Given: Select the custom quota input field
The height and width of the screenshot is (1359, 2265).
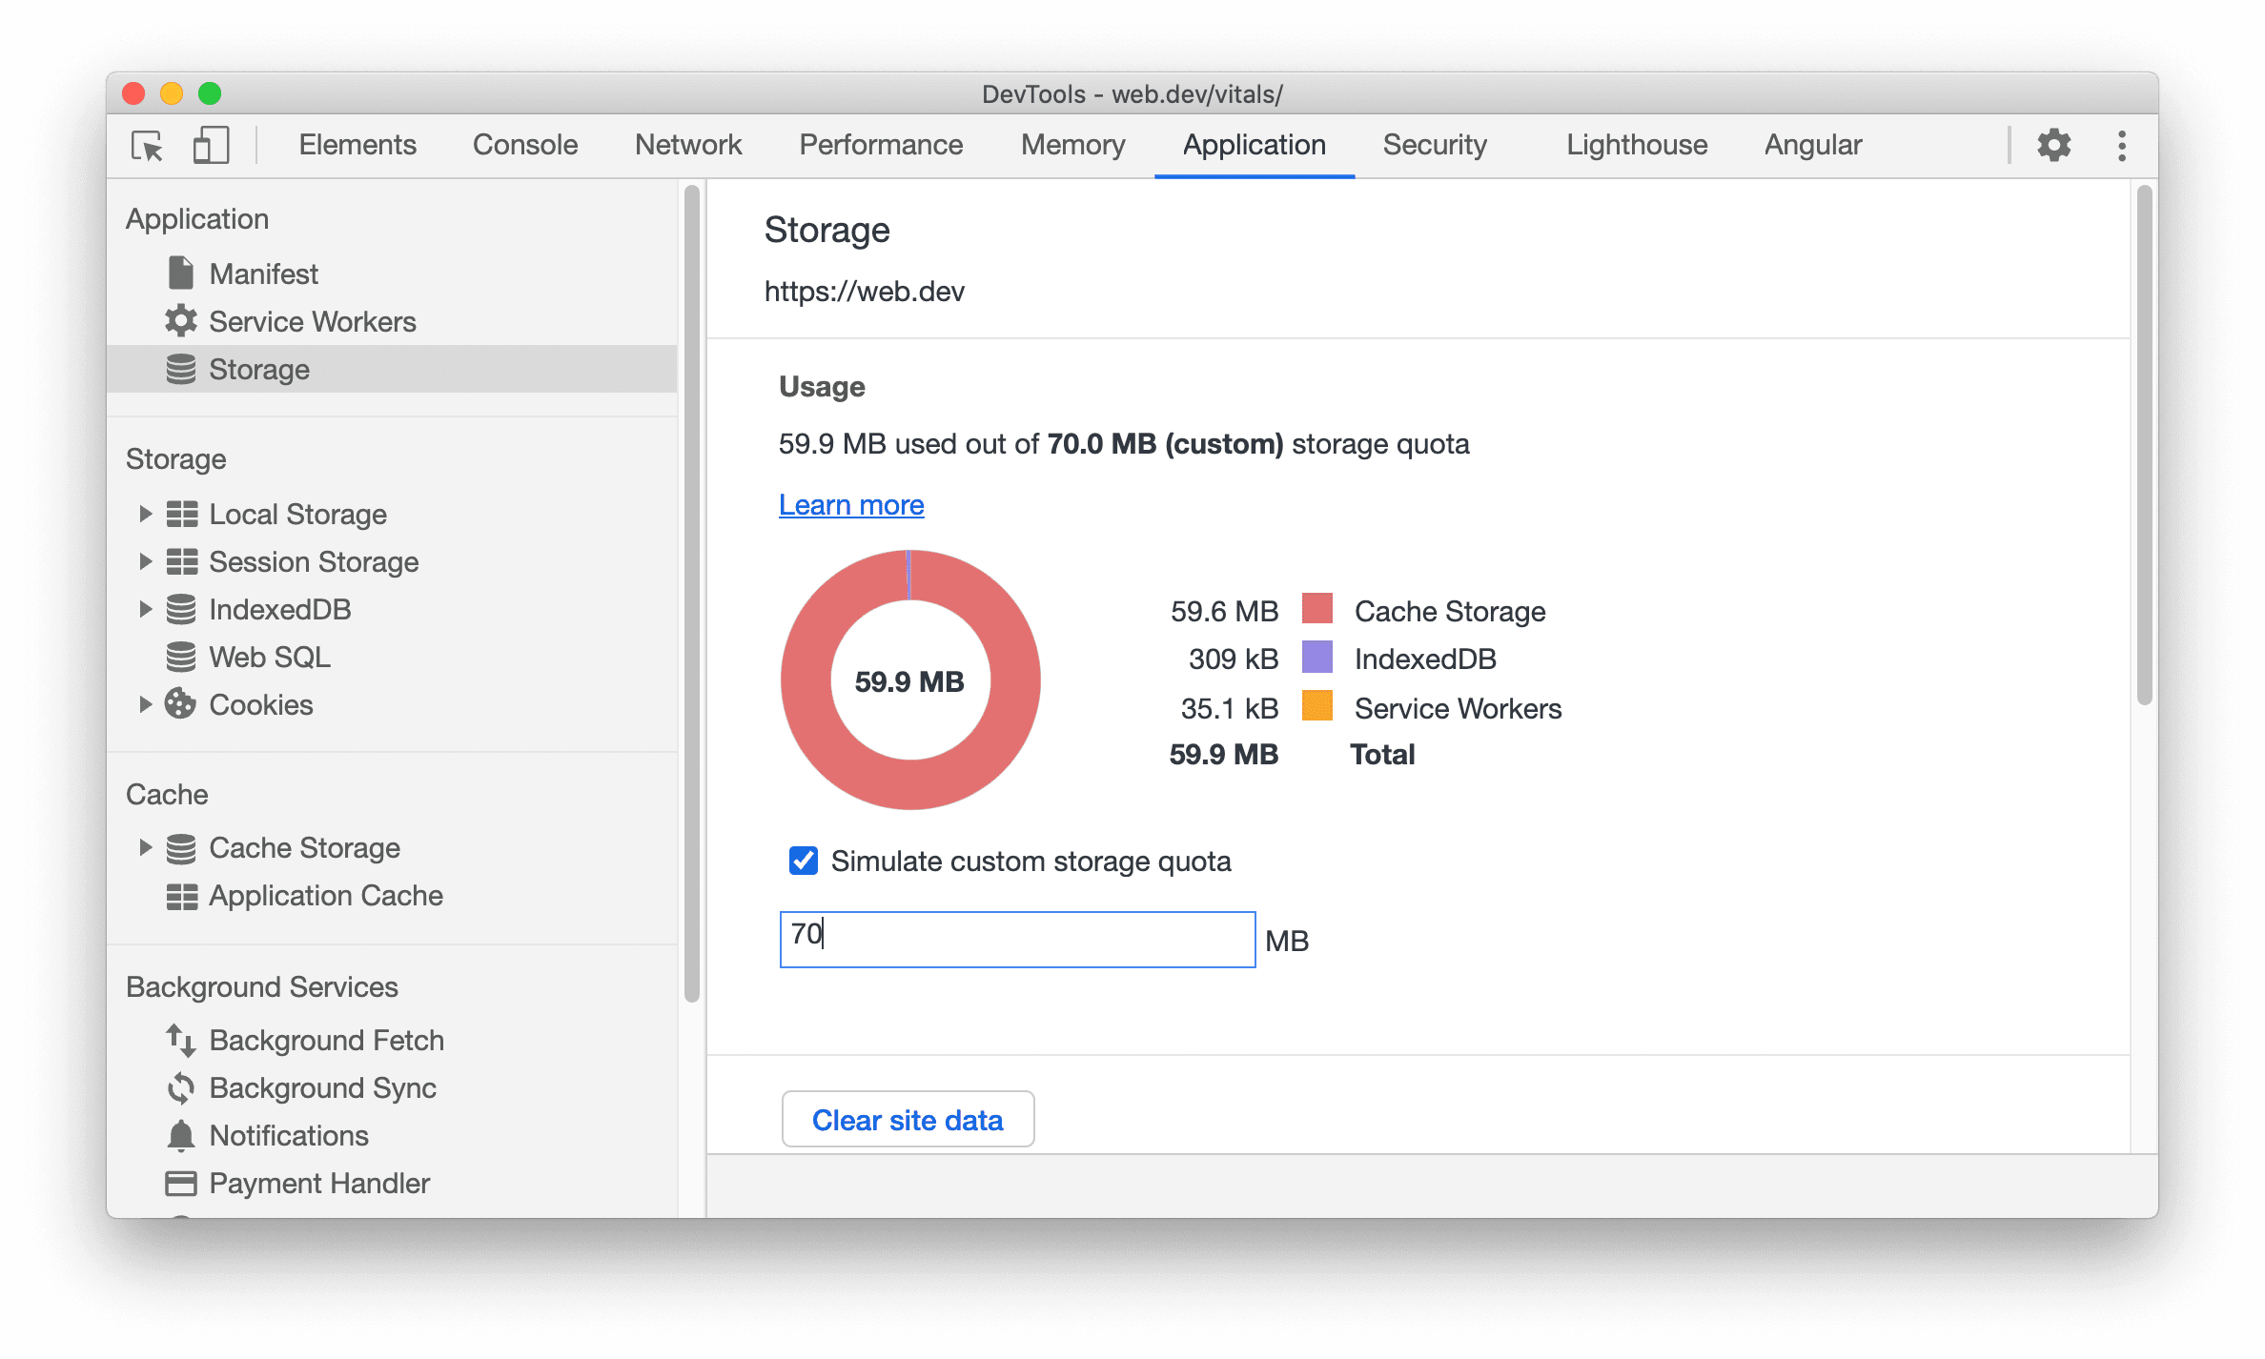Looking at the screenshot, I should click(1018, 937).
